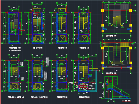The image size is (139, 104).
Task: Pick the yellow flared staircase in the lower right plan
Action: 117,55
